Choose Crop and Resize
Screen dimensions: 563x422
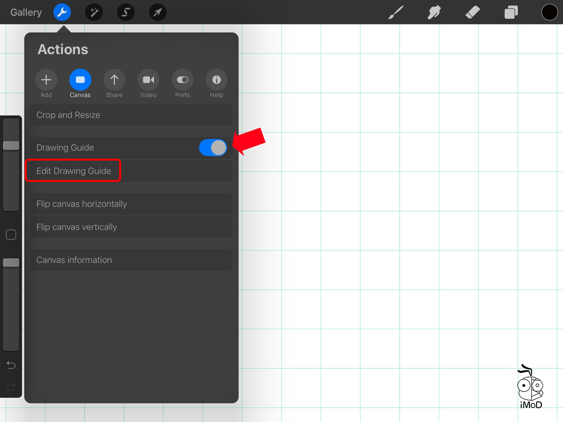coord(131,115)
